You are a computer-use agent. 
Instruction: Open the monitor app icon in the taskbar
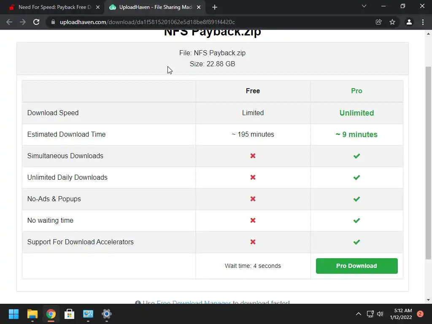pos(88,314)
